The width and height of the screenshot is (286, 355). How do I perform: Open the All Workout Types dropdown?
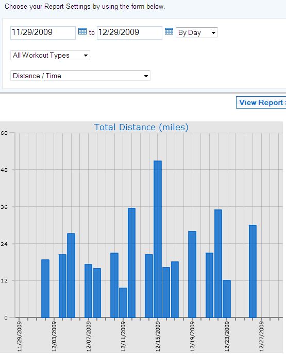click(x=50, y=55)
